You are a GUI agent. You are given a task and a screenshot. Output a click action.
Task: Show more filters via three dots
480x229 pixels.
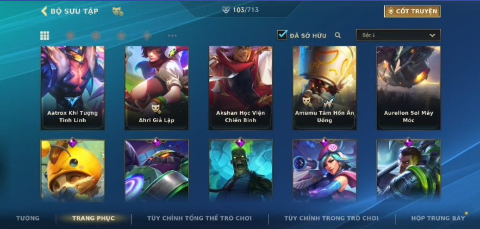(x=172, y=36)
